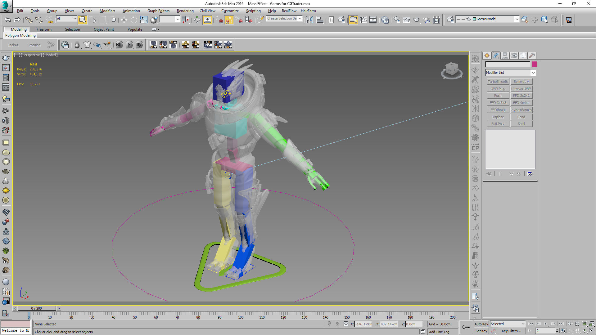Switch to the Freeform ribbon tab

[44, 29]
